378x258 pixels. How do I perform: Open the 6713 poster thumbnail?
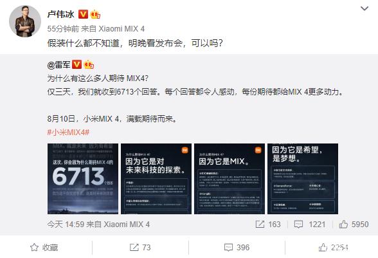(83, 179)
